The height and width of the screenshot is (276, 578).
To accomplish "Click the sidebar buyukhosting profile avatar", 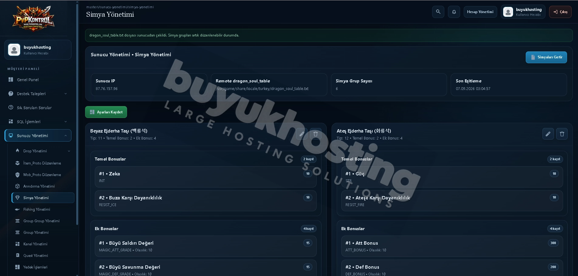I will tap(14, 50).
